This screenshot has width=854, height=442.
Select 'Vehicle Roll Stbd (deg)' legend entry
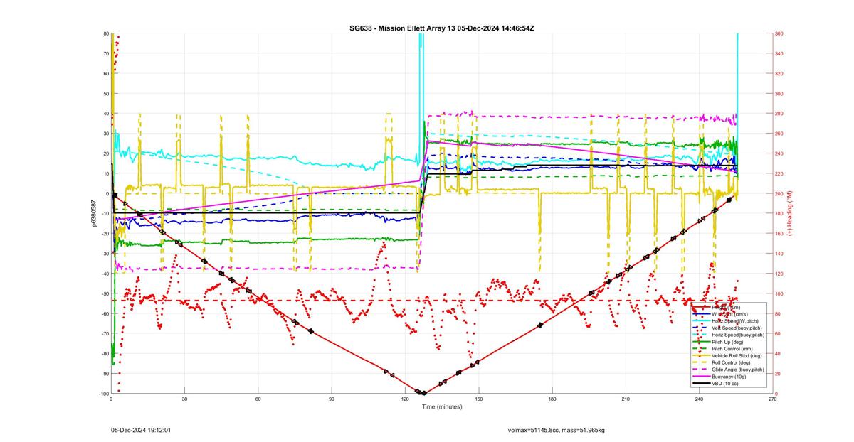[x=737, y=355]
